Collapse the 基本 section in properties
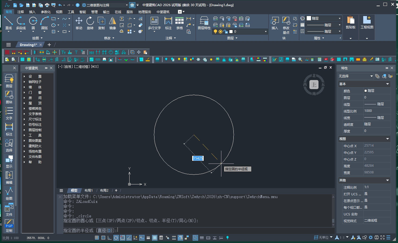 pyautogui.click(x=387, y=84)
